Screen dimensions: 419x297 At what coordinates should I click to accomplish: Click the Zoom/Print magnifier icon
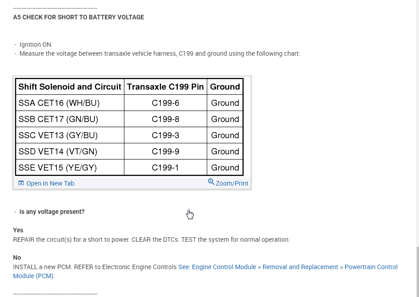pos(211,182)
